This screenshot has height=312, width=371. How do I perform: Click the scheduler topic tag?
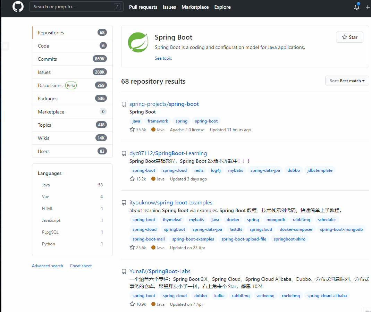pyautogui.click(x=327, y=220)
